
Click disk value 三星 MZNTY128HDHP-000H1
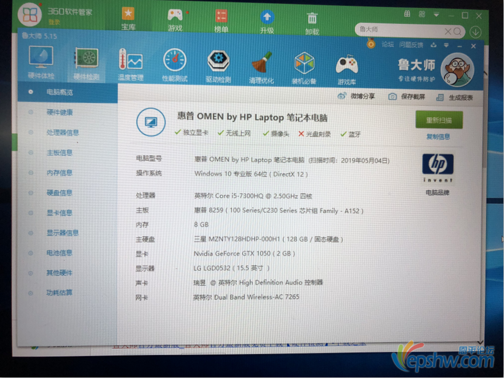[269, 239]
